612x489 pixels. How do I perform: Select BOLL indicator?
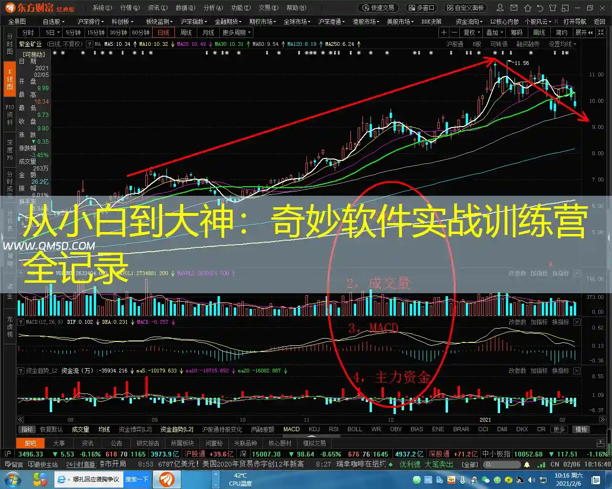point(355,429)
